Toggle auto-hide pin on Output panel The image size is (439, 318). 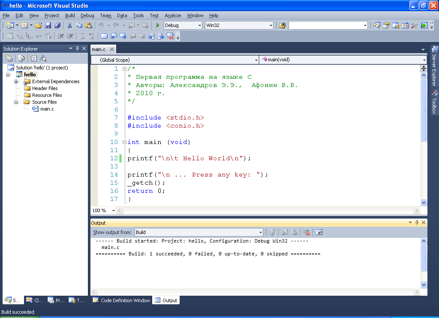coord(417,222)
